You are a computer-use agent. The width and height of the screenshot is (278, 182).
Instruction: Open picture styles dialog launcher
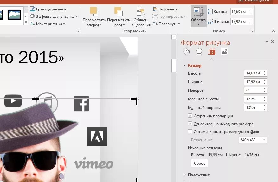78,31
